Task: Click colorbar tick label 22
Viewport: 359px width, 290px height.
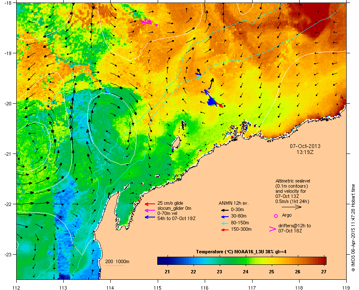Action: click(x=194, y=272)
